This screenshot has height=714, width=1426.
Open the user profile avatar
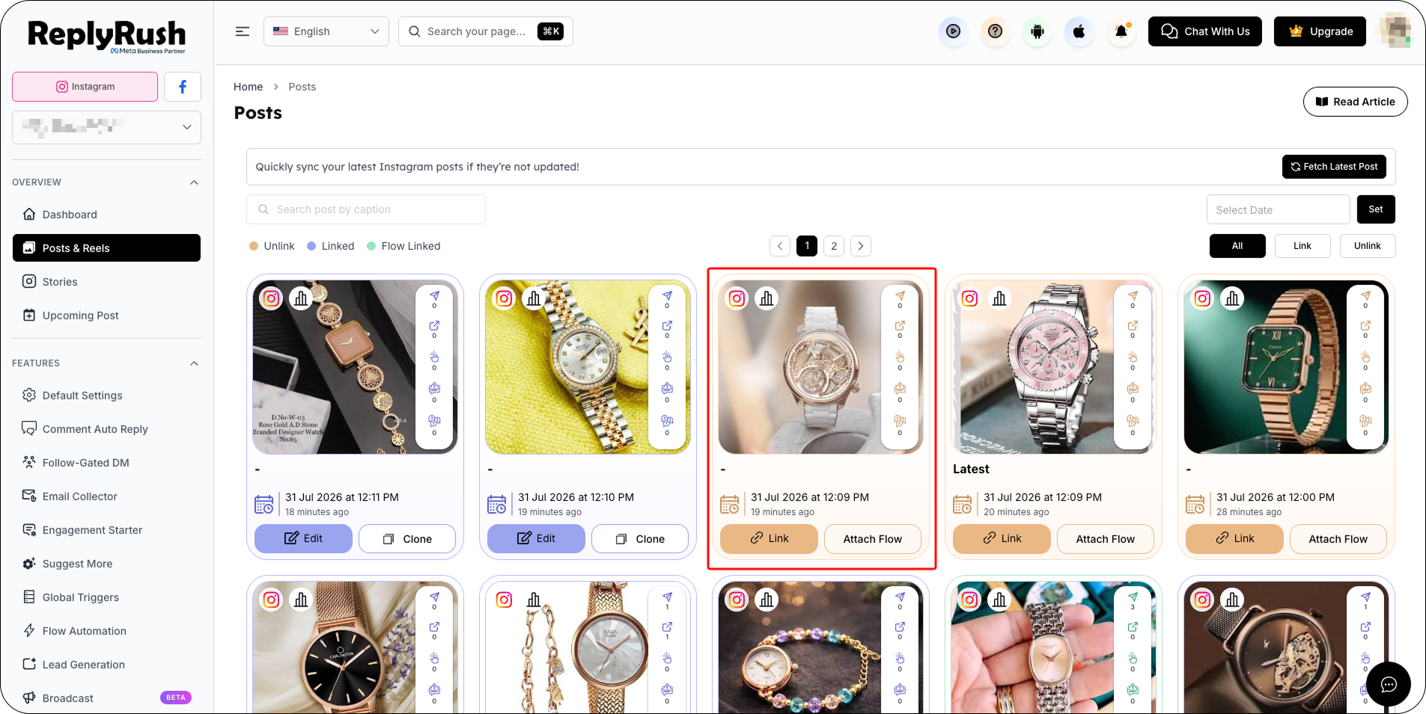point(1395,31)
